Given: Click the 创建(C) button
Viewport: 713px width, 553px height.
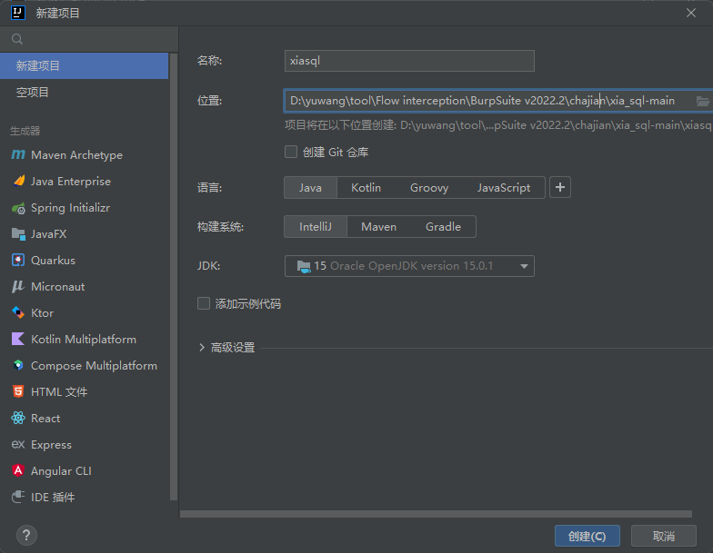Looking at the screenshot, I should pos(587,536).
